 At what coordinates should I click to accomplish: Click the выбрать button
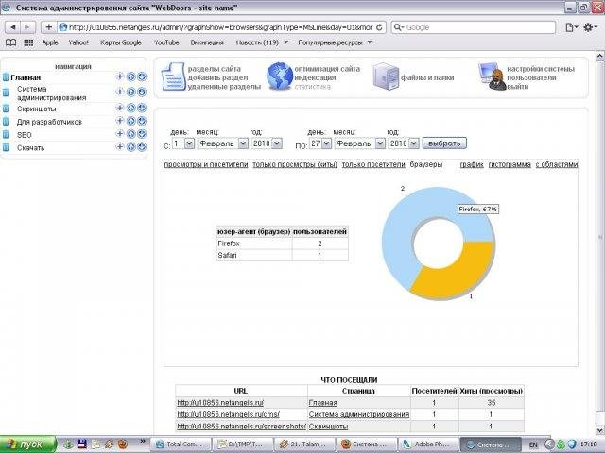[444, 143]
